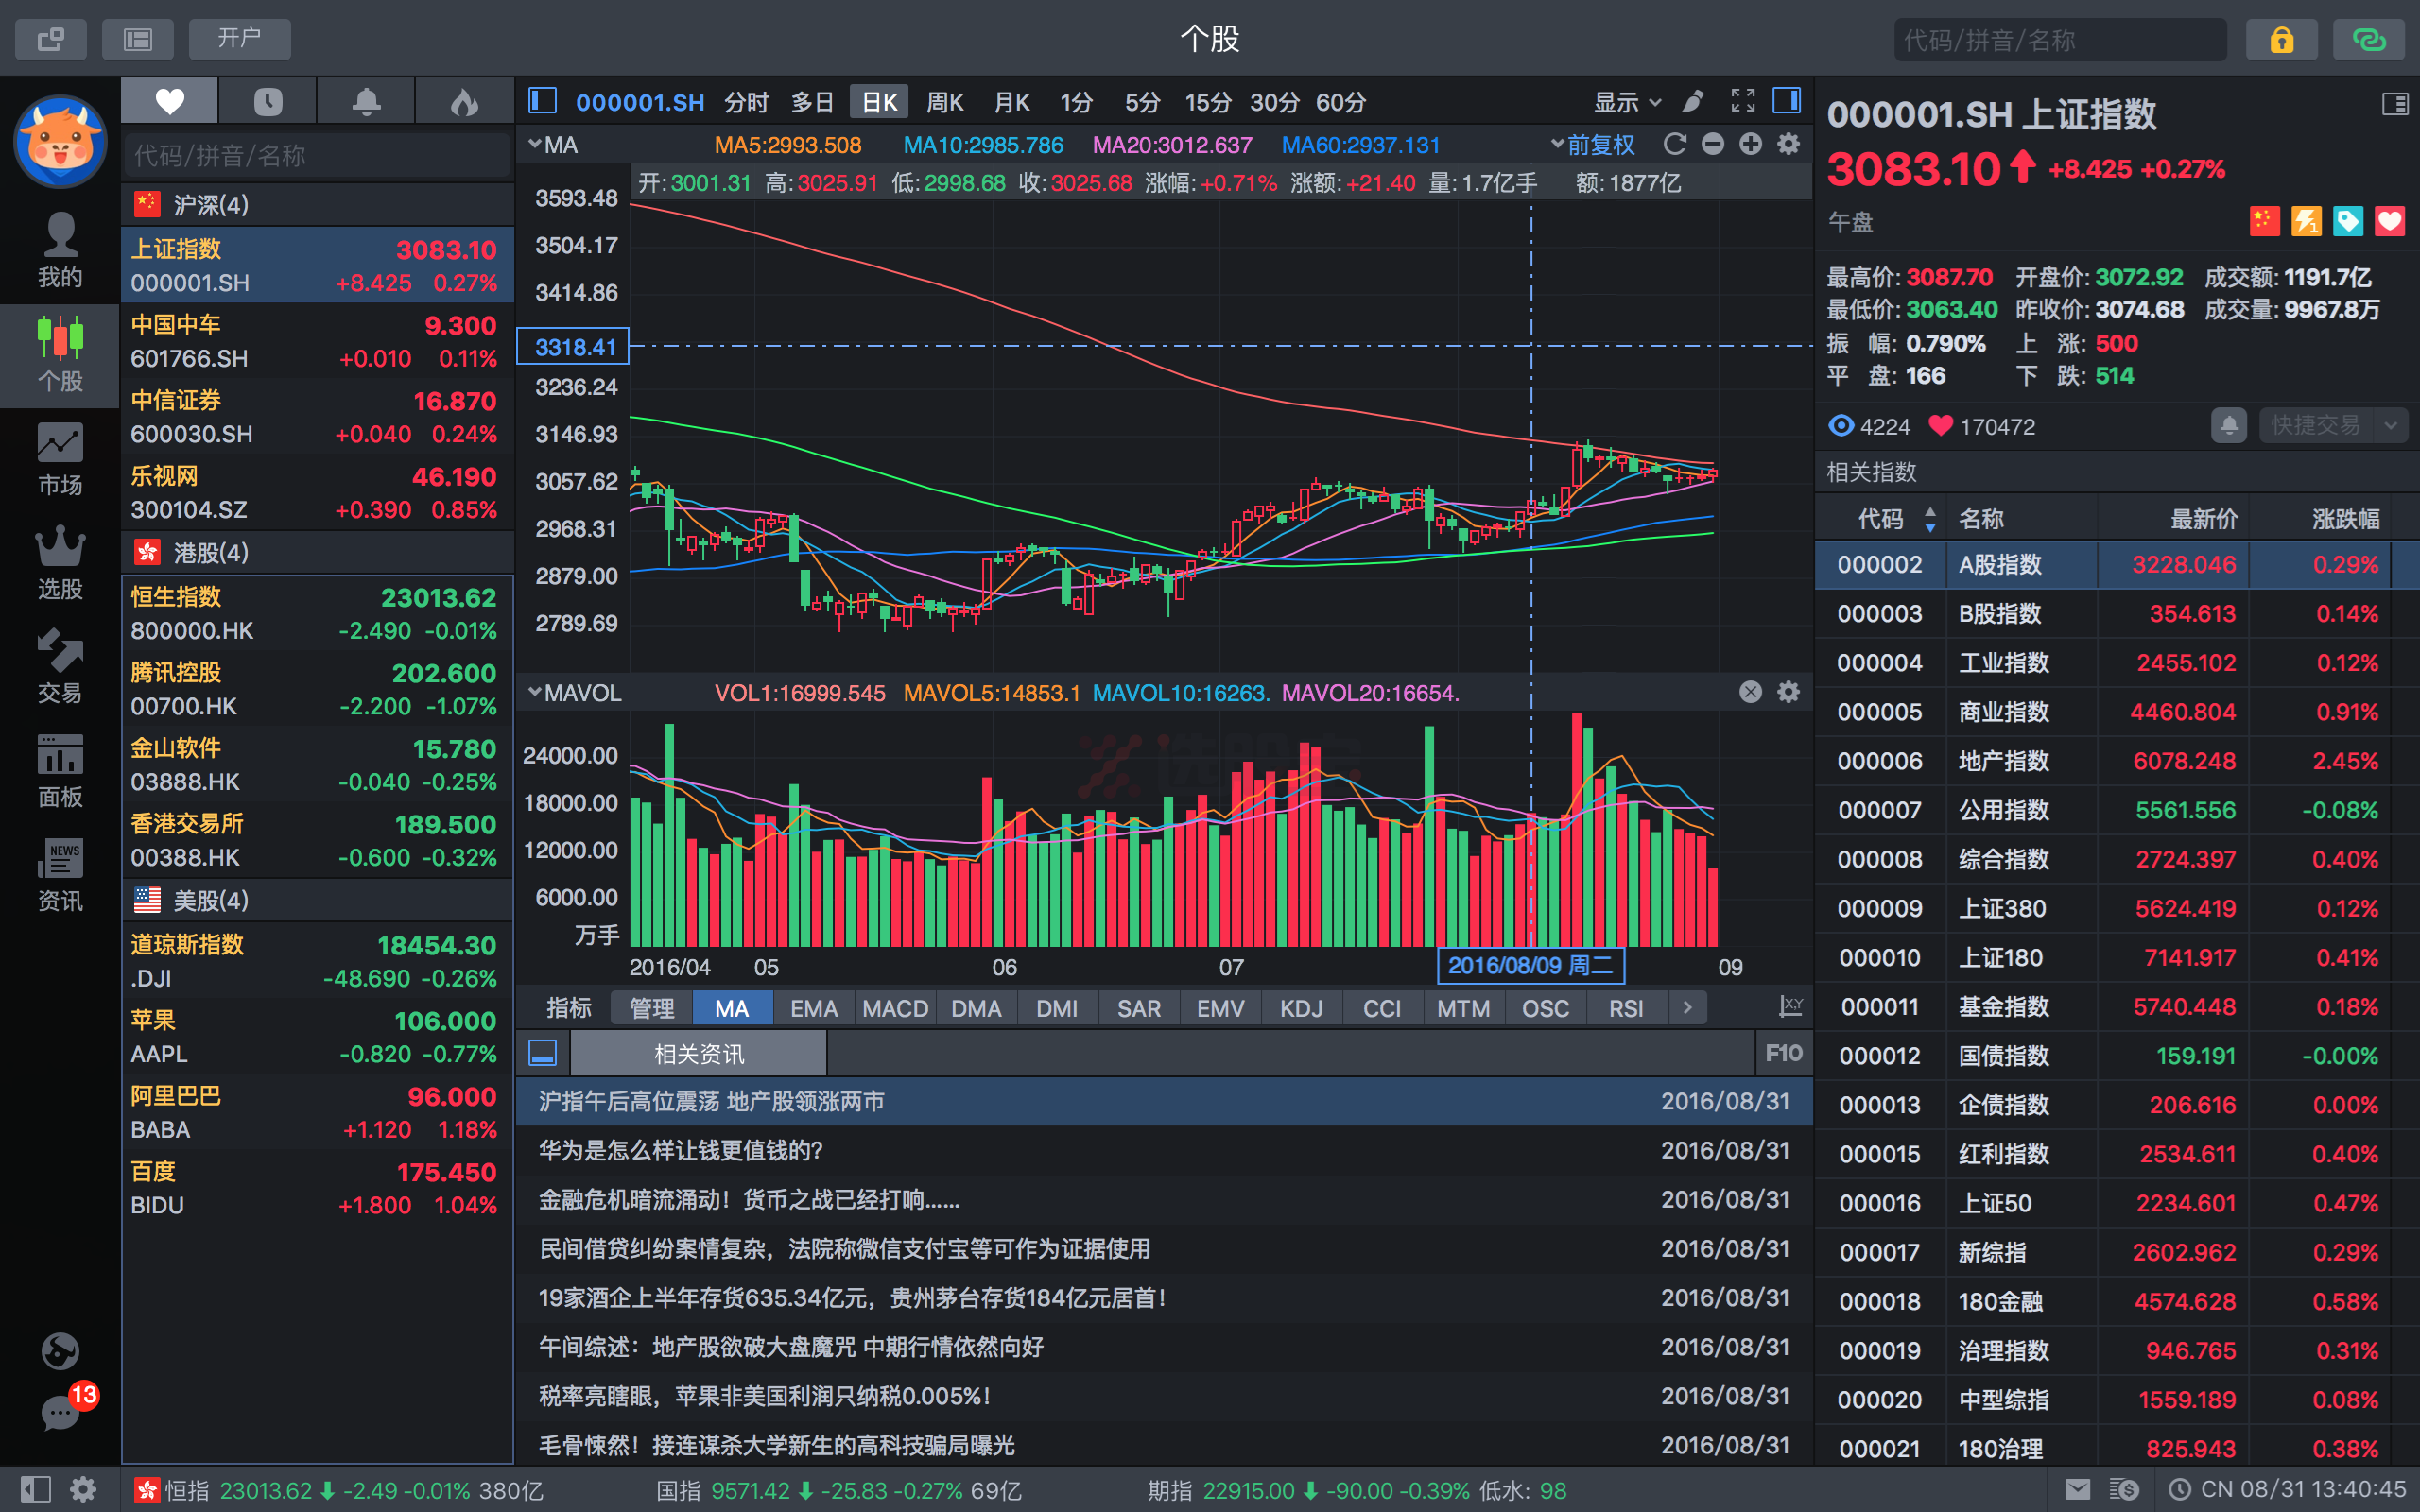Select the drawing pencil tool

pos(1692,101)
